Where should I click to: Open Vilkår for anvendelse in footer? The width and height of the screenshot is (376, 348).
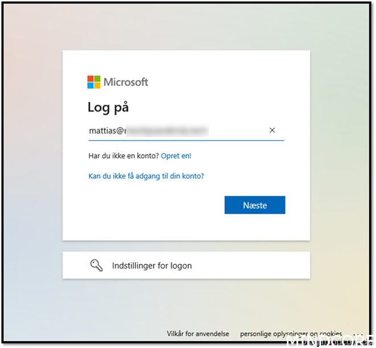pos(198,334)
